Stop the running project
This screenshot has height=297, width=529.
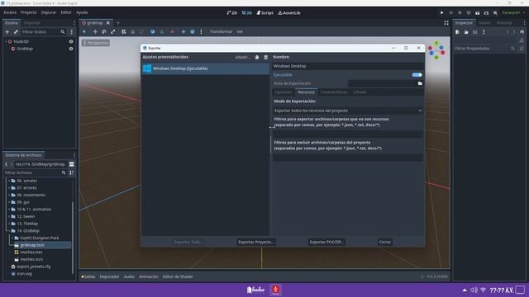[460, 13]
